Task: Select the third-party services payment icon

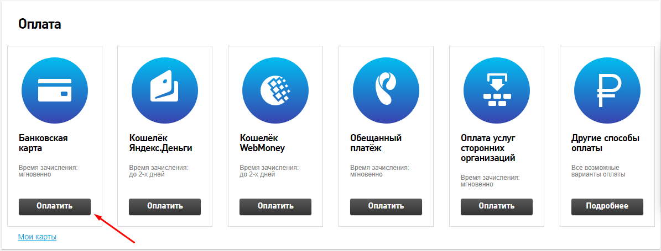Action: [497, 90]
